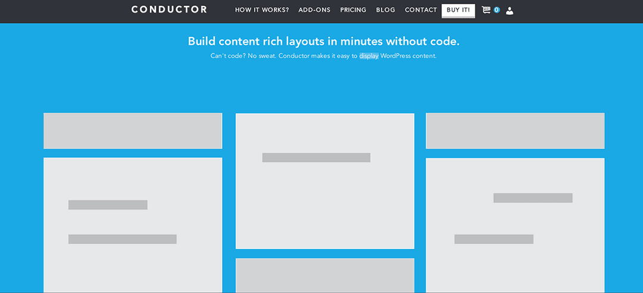The width and height of the screenshot is (643, 293).
Task: Click the user account icon
Action: coord(509,10)
